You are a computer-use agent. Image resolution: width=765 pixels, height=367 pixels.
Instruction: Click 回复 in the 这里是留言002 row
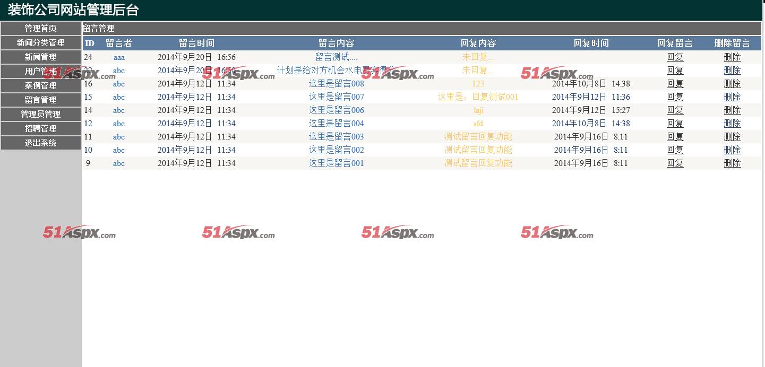(675, 150)
